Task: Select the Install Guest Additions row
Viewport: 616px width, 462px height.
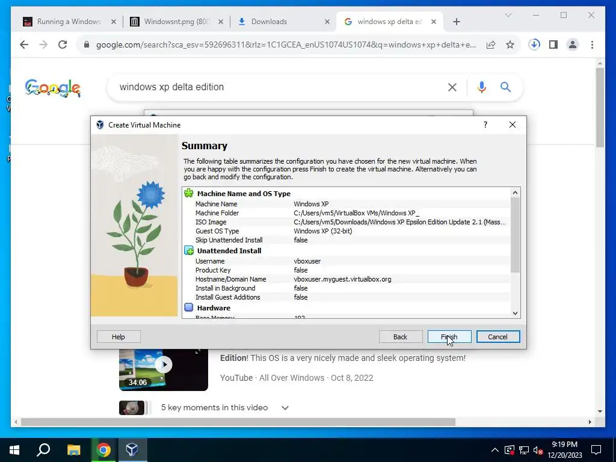Action: coord(346,297)
